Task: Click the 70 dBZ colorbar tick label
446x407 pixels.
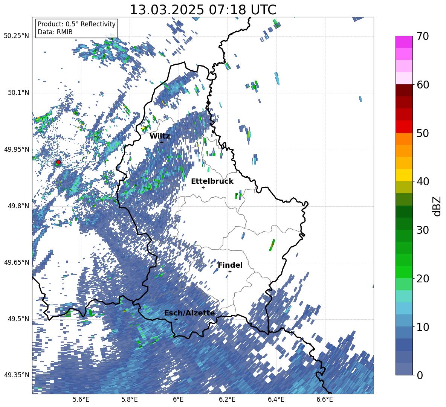Action: point(423,36)
